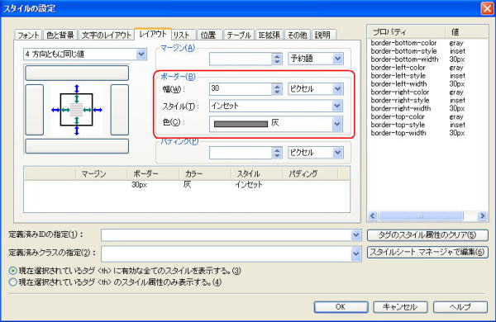Open the border style インセット dropdown
This screenshot has height=322, width=496.
coord(276,106)
